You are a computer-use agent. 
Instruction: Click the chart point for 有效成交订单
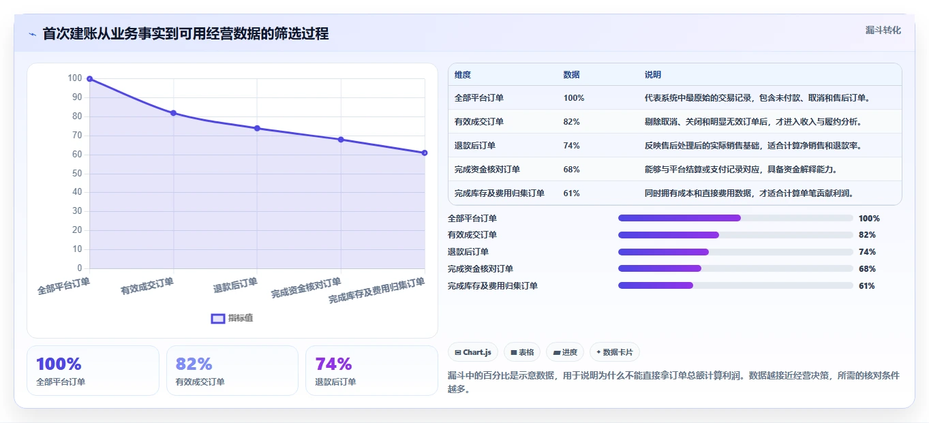click(174, 113)
